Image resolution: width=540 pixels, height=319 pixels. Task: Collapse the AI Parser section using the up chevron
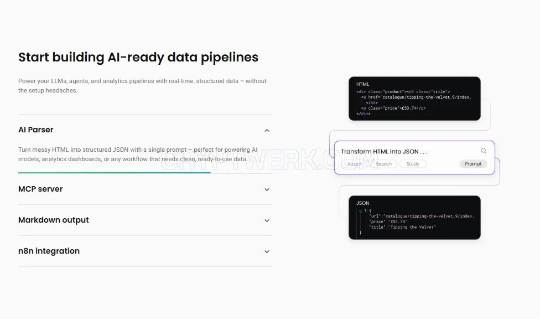click(267, 130)
